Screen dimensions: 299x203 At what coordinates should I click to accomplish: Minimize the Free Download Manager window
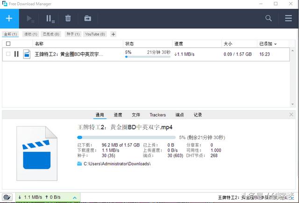tap(261, 4)
